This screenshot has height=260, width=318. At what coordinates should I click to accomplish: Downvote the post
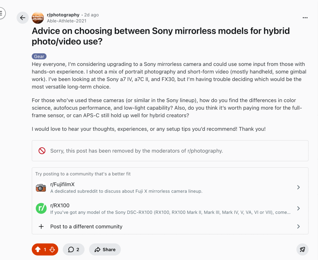tap(52, 249)
